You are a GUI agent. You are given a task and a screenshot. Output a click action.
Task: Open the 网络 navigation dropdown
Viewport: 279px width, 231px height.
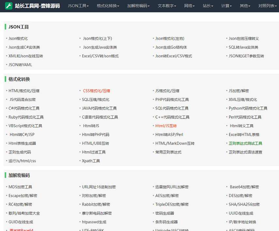[189, 6]
